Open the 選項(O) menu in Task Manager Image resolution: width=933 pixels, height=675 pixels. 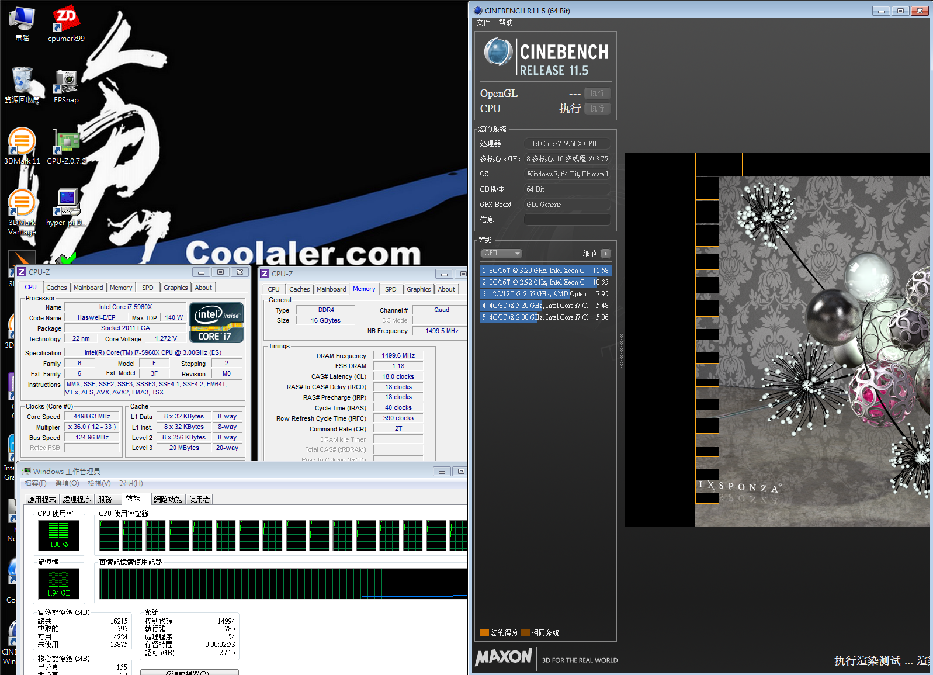point(67,483)
